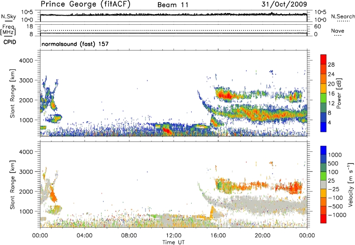Click the "Power [dB]" colorbar title
The image size is (355, 245).
tap(339, 93)
